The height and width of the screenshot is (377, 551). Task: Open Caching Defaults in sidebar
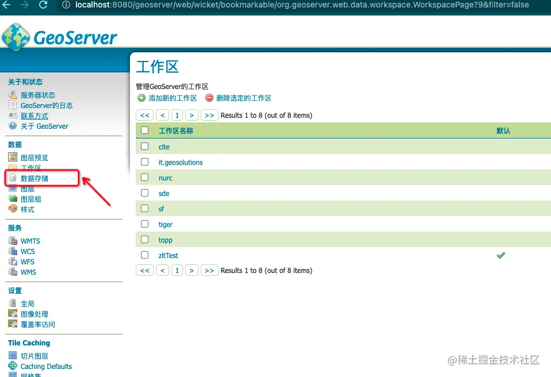(x=46, y=366)
